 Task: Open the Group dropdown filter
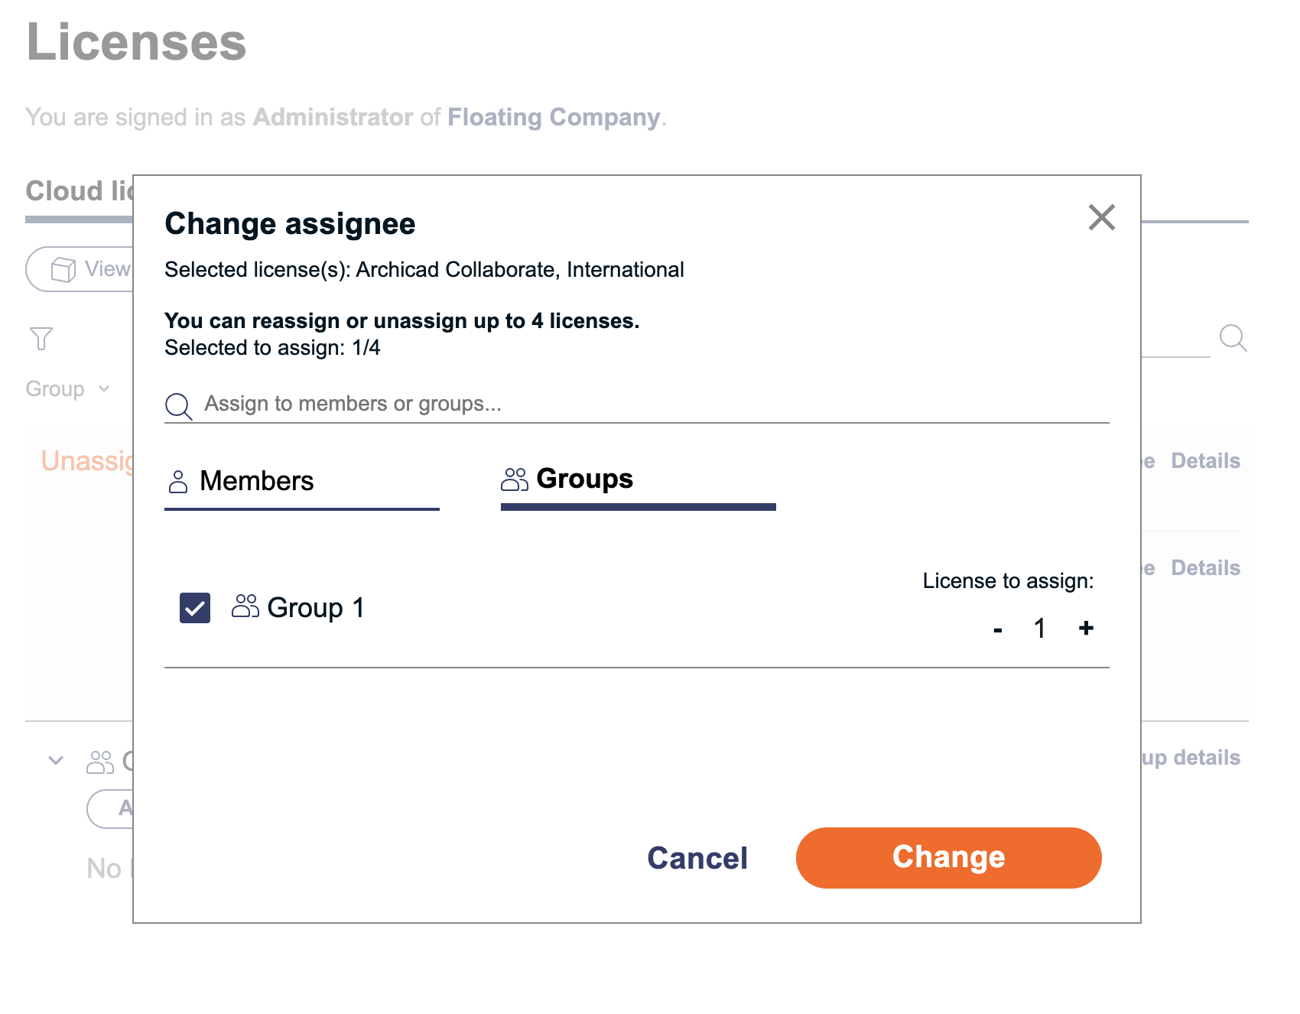68,388
